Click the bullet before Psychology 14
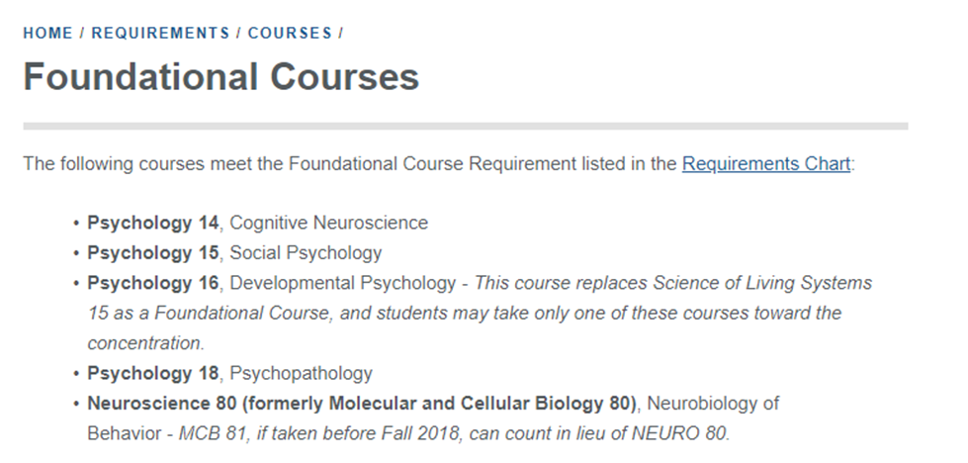Image resolution: width=968 pixels, height=463 pixels. point(76,224)
